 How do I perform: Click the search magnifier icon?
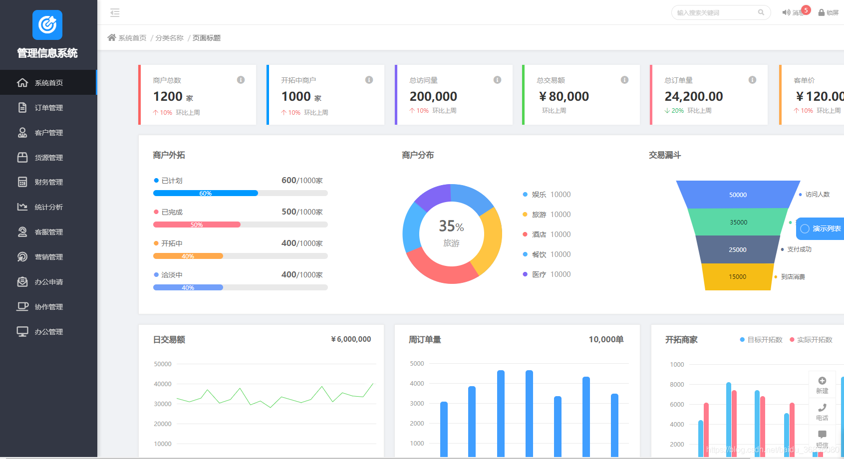click(x=761, y=12)
